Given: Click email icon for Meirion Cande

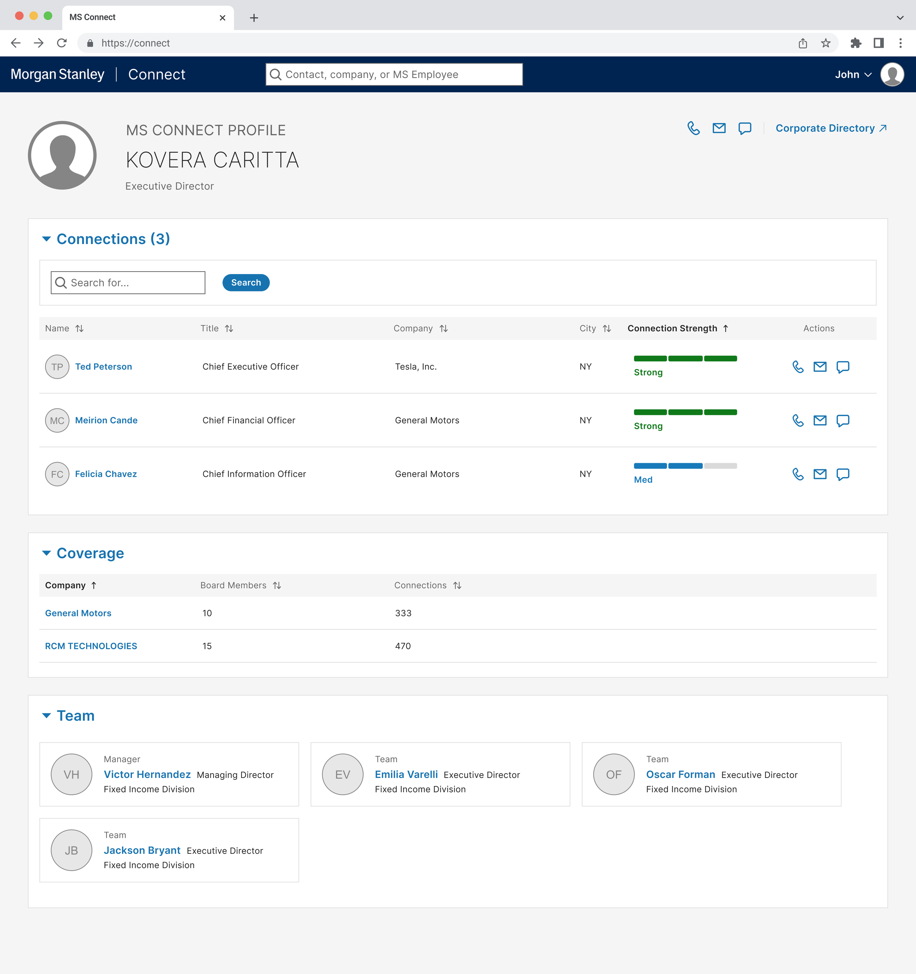Looking at the screenshot, I should pyautogui.click(x=820, y=420).
